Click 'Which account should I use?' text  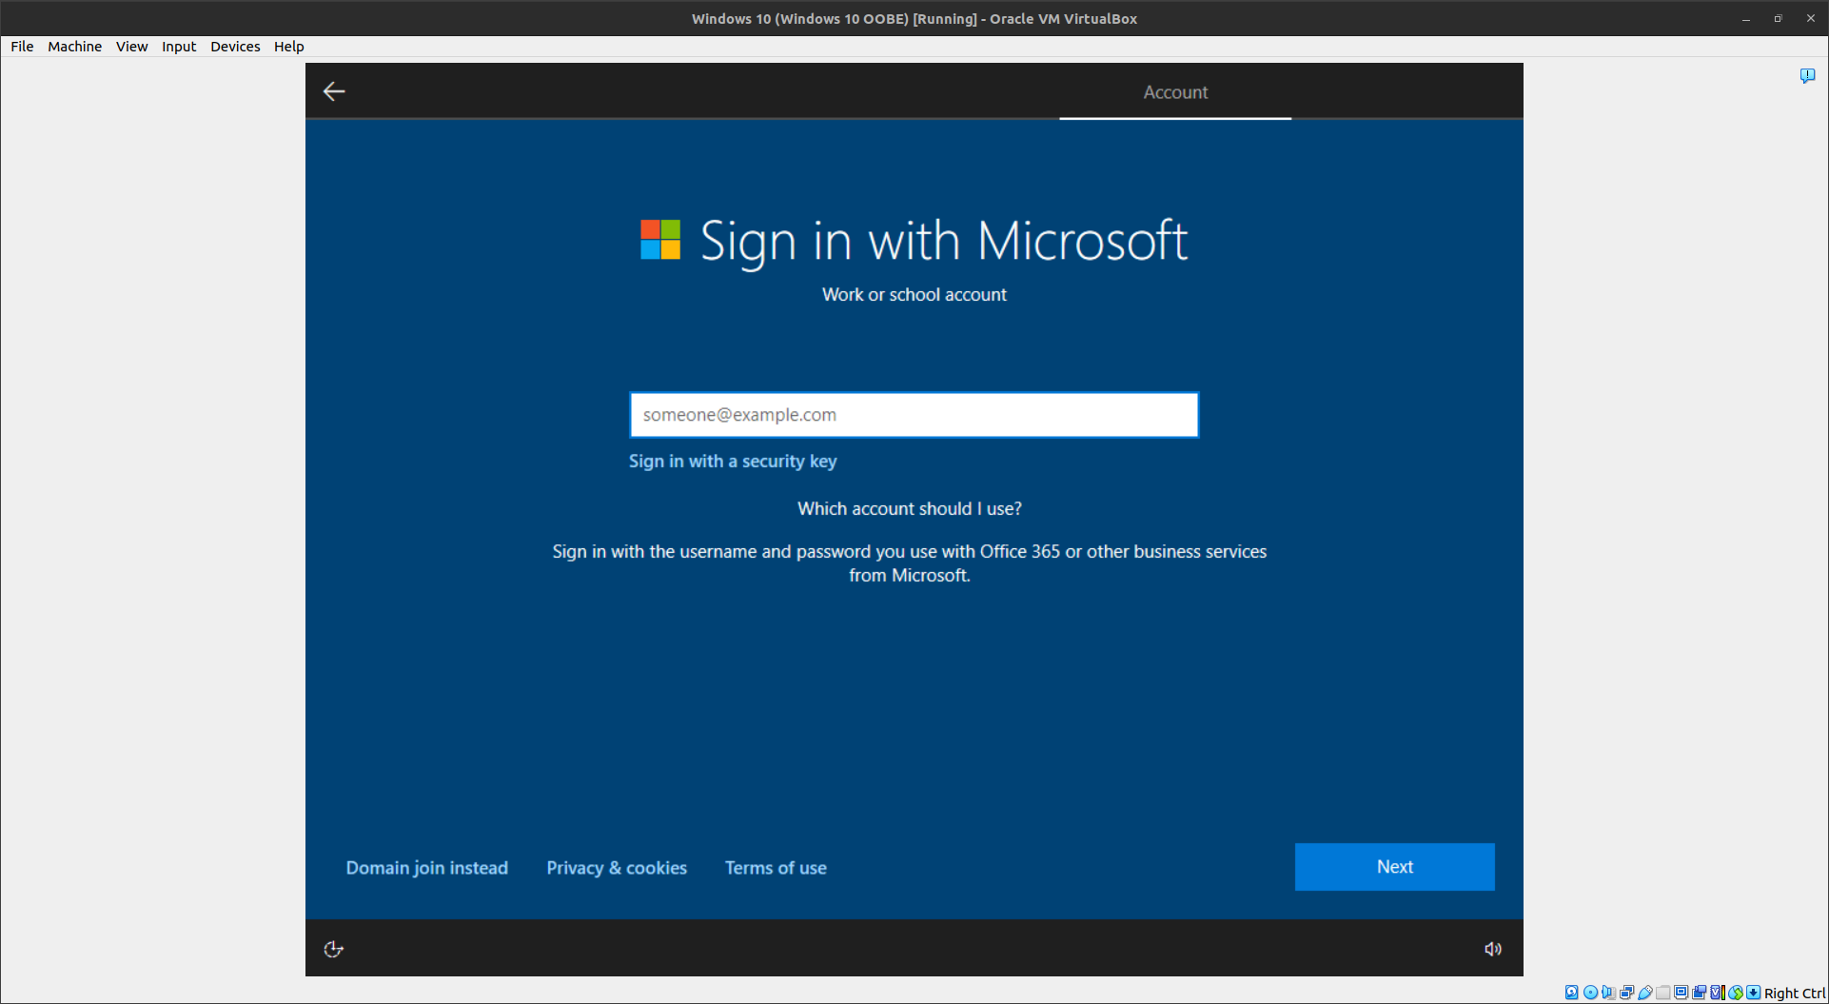click(910, 509)
